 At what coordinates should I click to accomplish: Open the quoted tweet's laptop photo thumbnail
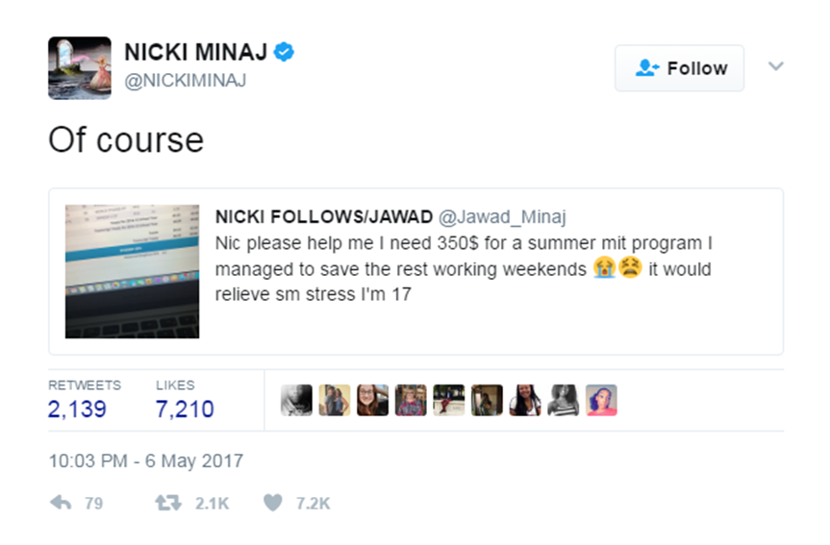coord(132,271)
